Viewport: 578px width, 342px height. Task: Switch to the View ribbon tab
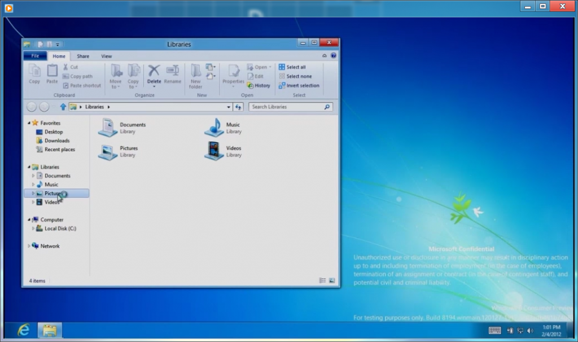click(107, 56)
